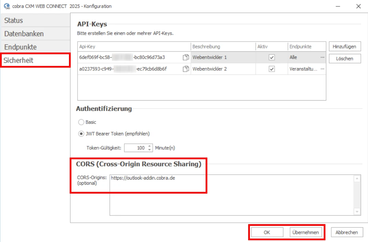Open the Datenbanken section
This screenshot has width=368, height=242.
[x=35, y=34]
